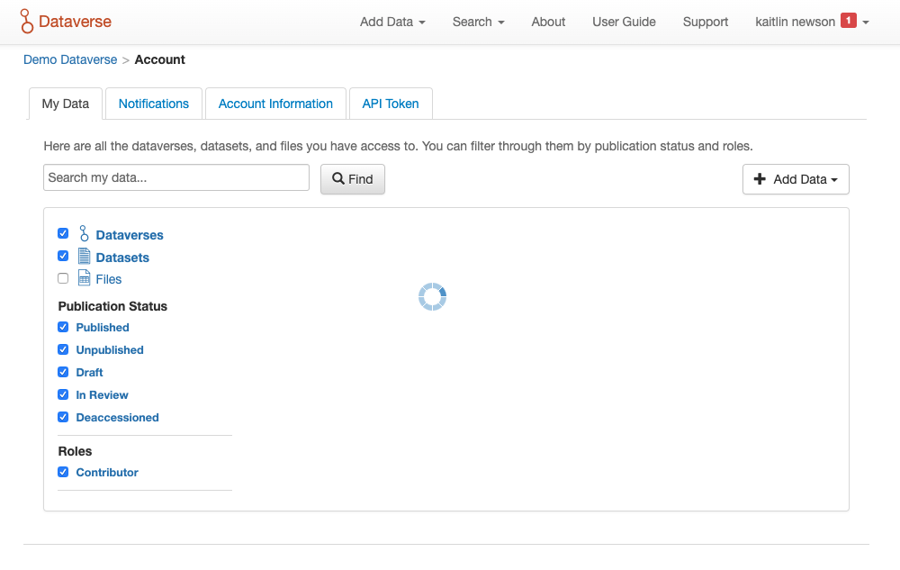Uncheck the Unpublished status checkbox
900x570 pixels.
(63, 349)
